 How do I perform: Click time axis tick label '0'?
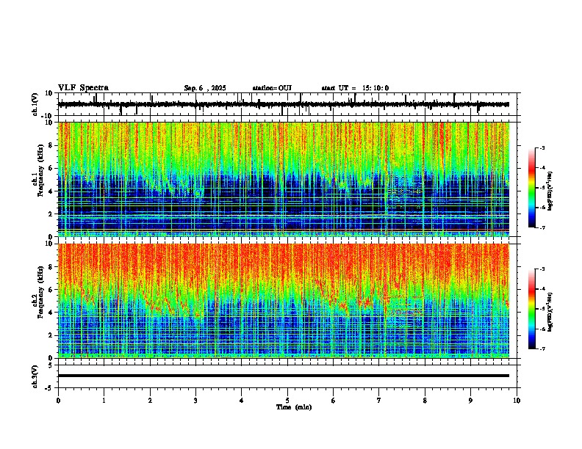pos(58,401)
